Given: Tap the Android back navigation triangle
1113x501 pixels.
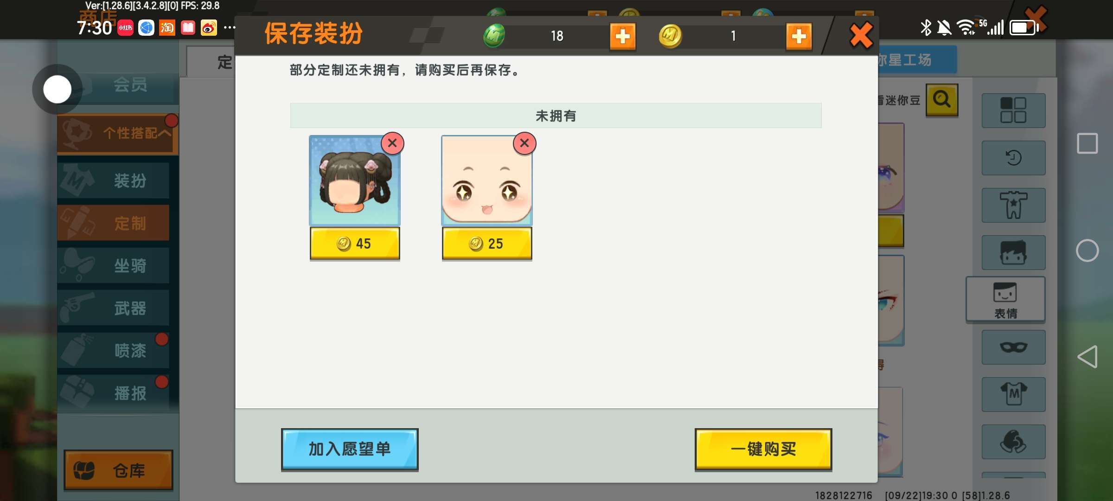Looking at the screenshot, I should tap(1087, 357).
